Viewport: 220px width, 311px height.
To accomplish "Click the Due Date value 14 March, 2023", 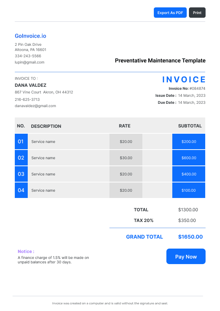I will click(x=192, y=103).
